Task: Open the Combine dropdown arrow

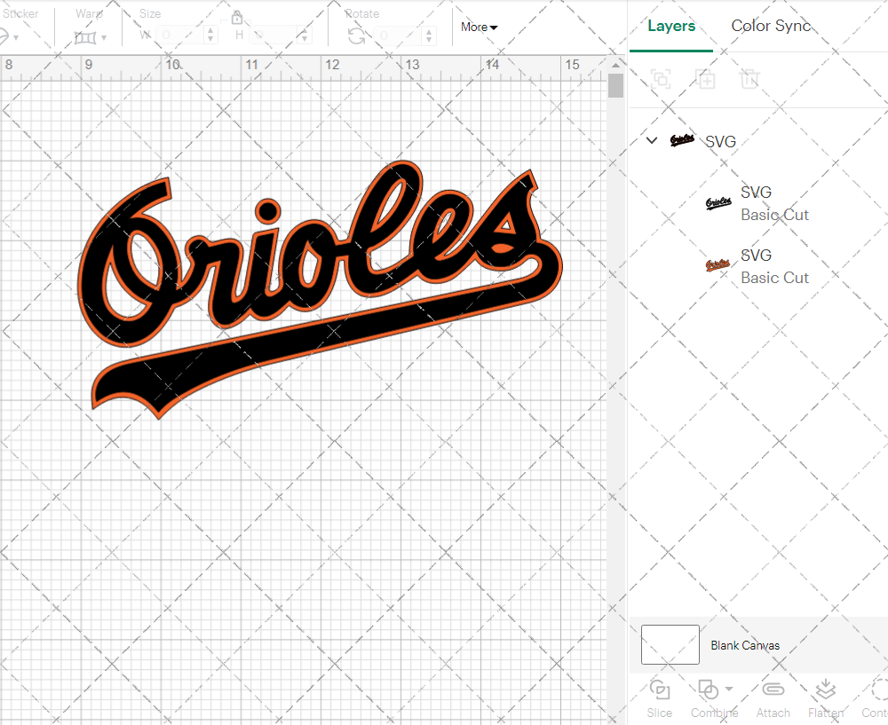Action: (729, 689)
